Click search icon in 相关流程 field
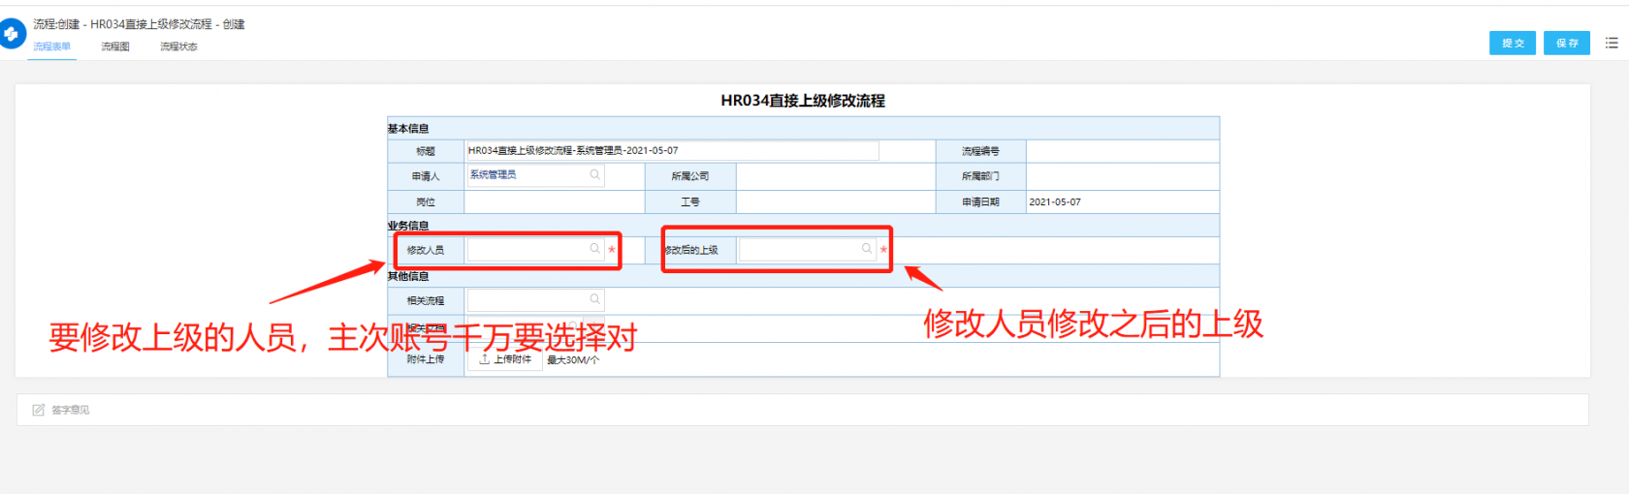 point(594,299)
